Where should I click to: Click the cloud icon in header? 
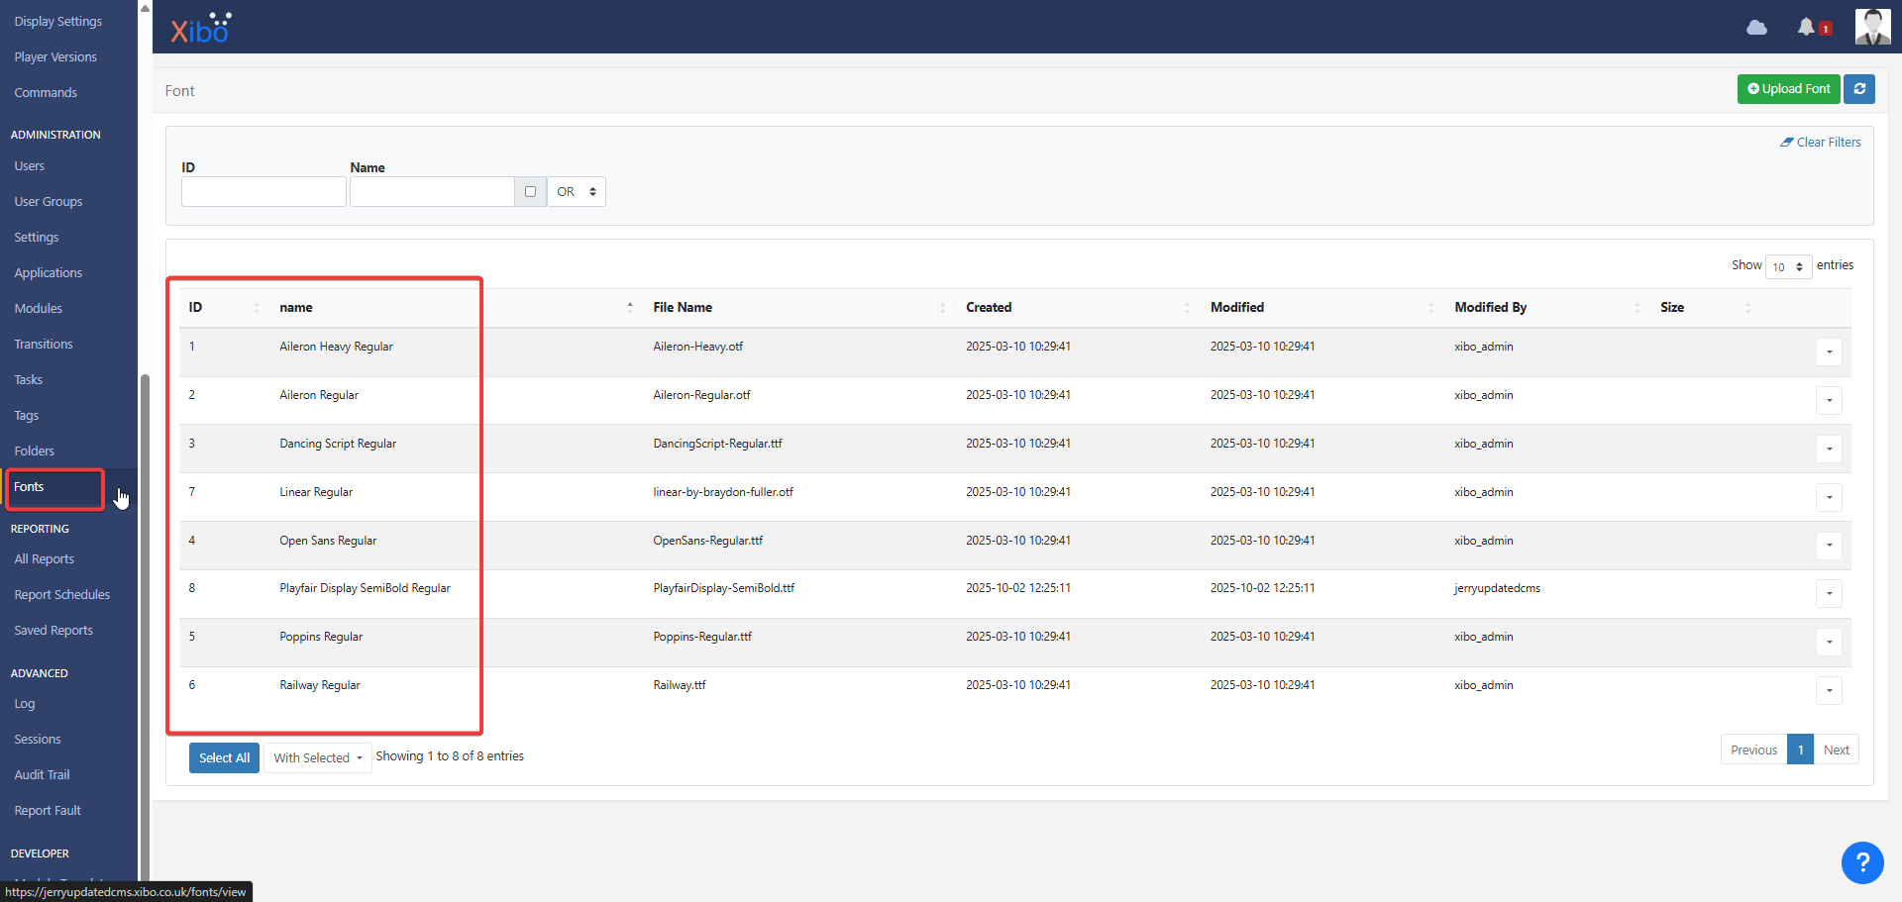[1756, 28]
